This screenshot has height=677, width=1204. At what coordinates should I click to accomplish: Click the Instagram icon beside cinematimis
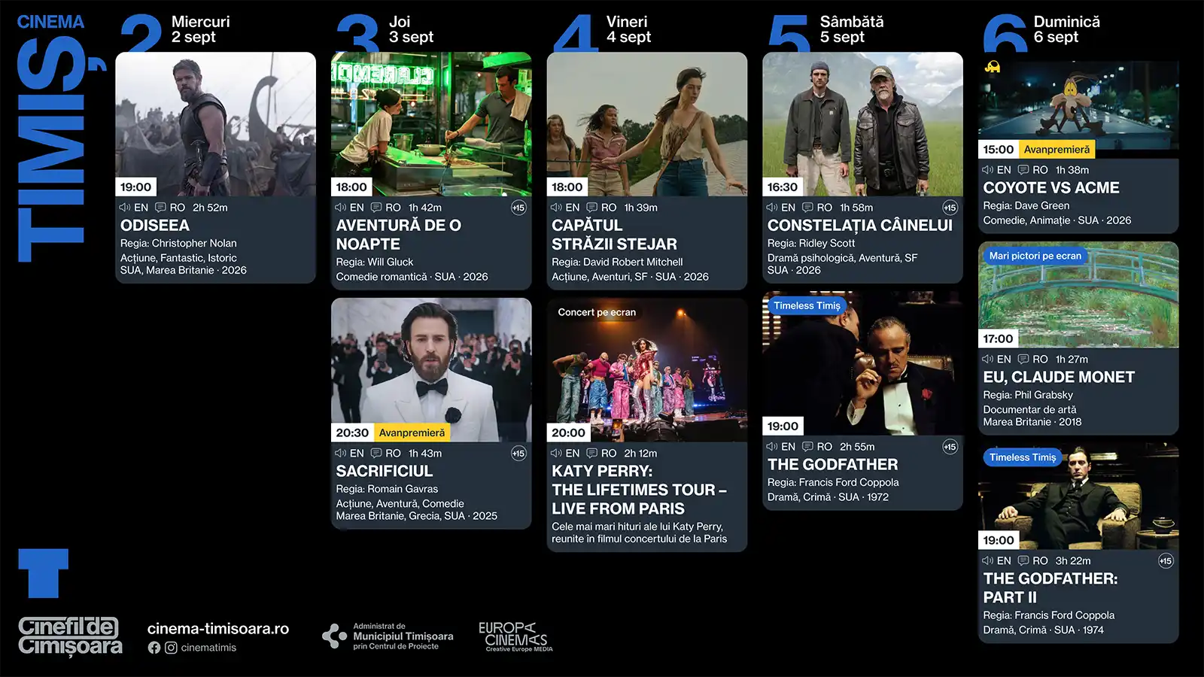pyautogui.click(x=171, y=648)
